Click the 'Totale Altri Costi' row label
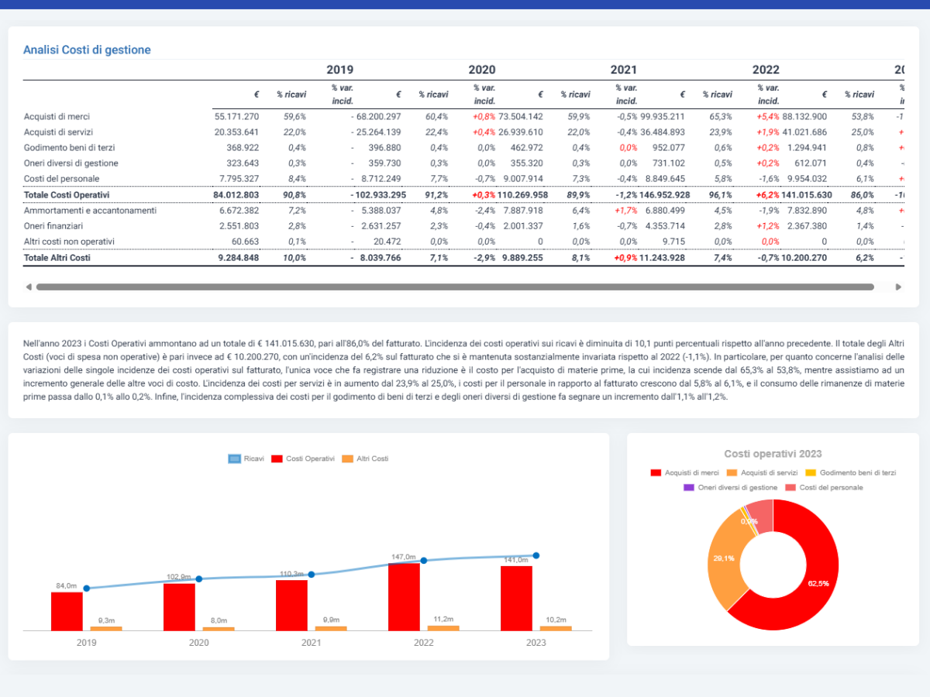This screenshot has width=930, height=697. tap(57, 257)
